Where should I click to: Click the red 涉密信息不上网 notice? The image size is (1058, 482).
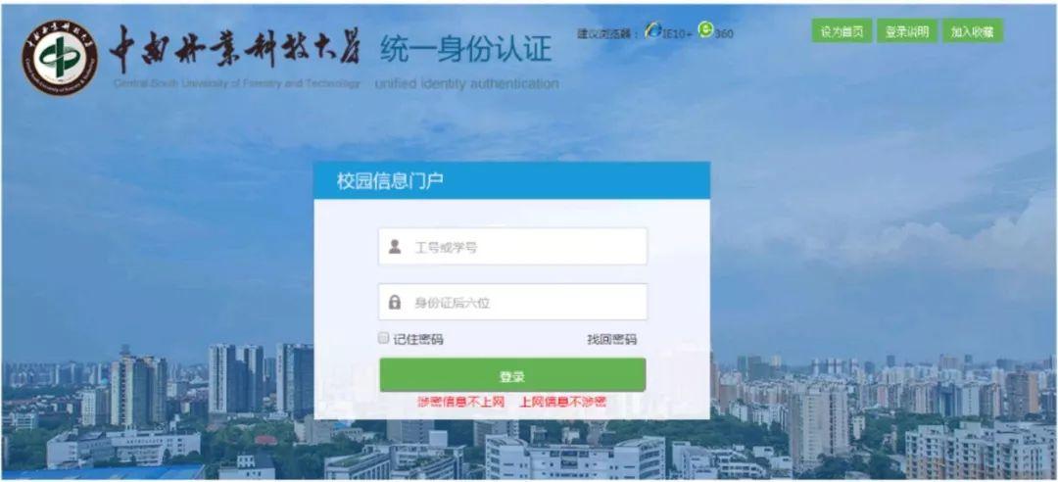click(460, 403)
